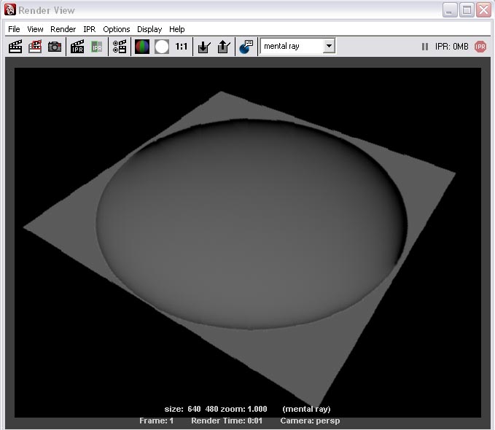This screenshot has height=430, width=495.
Task: Open the Help menu
Action: click(176, 29)
